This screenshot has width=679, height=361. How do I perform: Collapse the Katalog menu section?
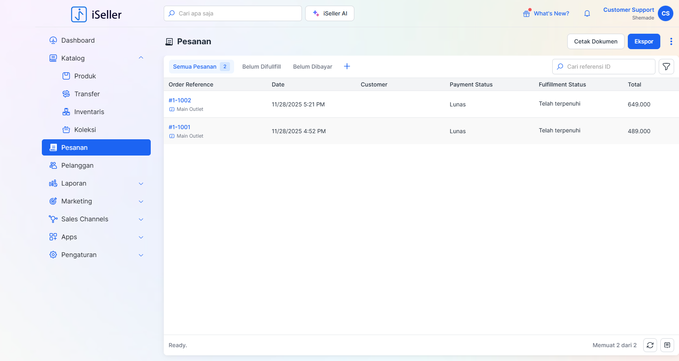coord(141,58)
